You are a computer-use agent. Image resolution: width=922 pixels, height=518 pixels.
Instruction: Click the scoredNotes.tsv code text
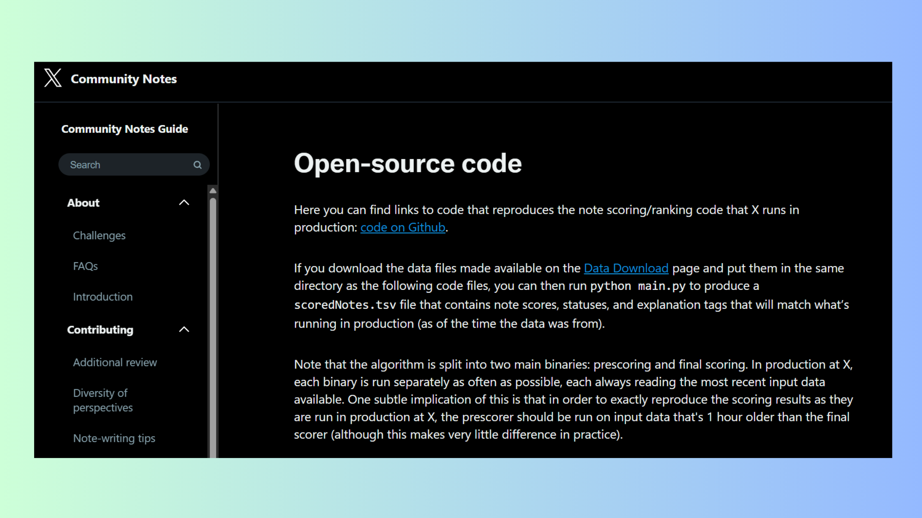point(345,305)
